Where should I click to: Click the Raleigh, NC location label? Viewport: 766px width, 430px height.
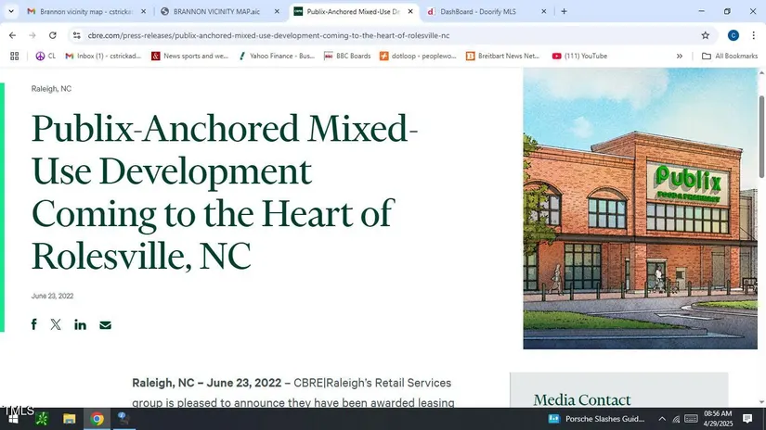click(x=51, y=89)
